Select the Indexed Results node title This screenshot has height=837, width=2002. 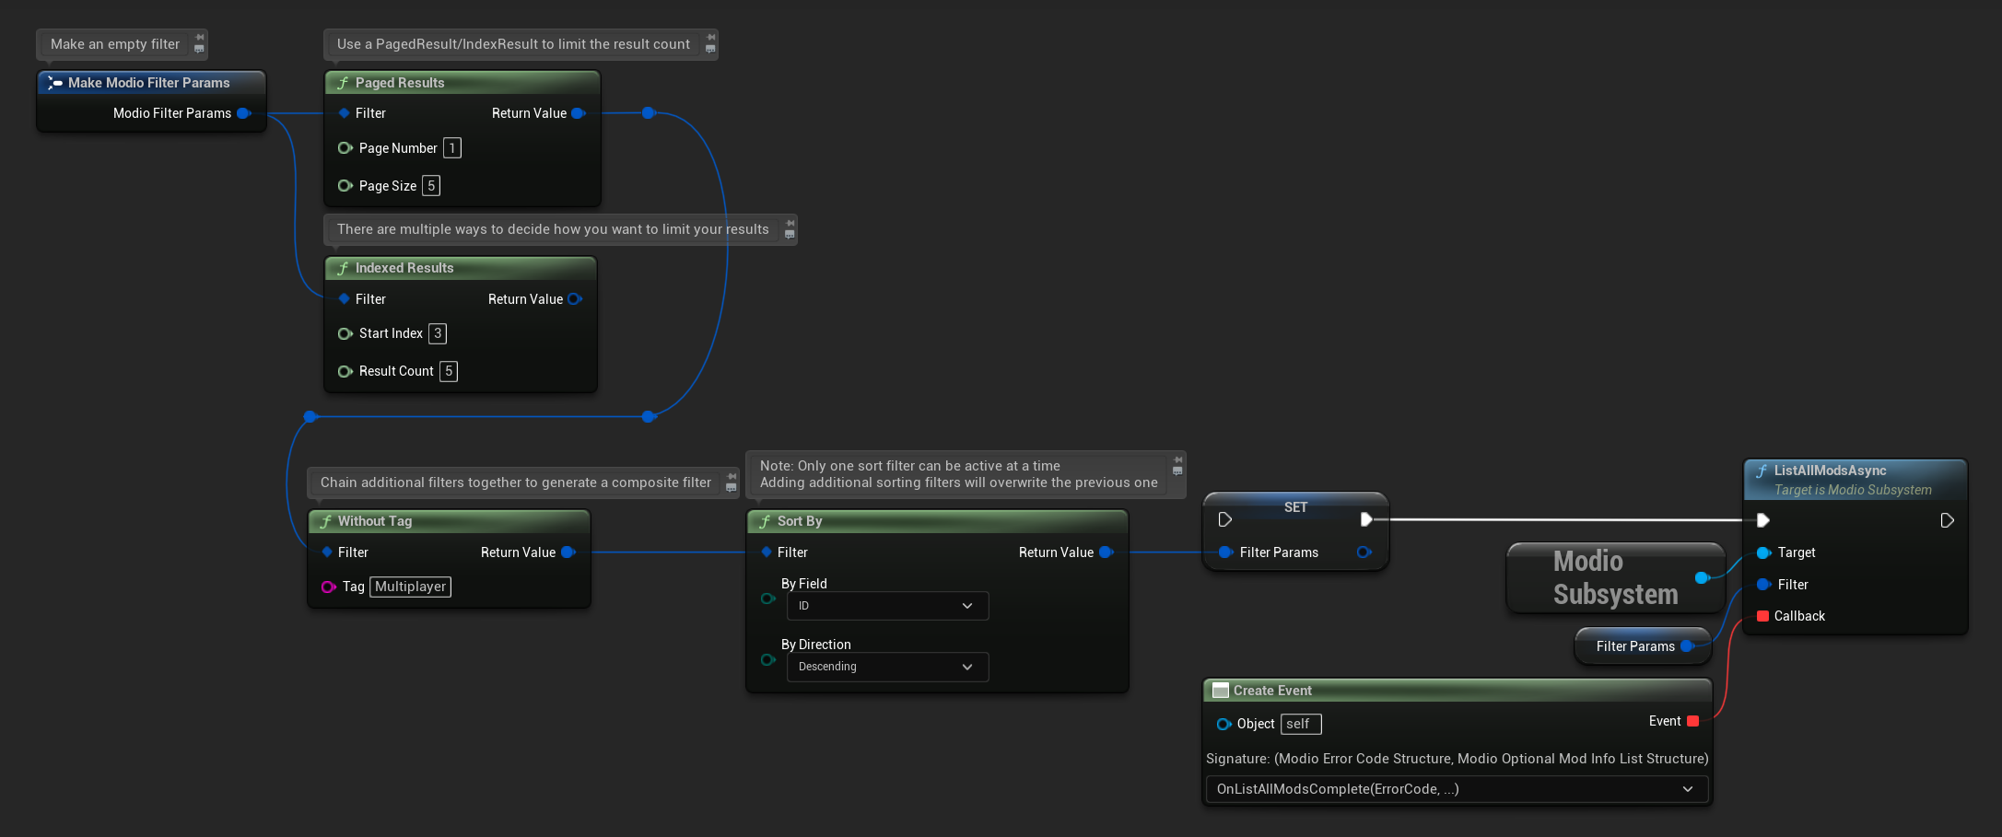[404, 268]
